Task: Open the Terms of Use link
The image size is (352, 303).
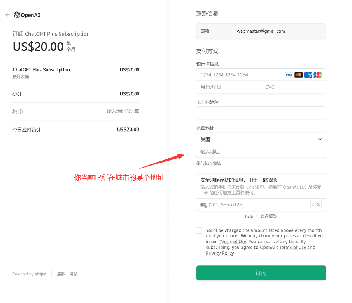Action: click(x=233, y=241)
